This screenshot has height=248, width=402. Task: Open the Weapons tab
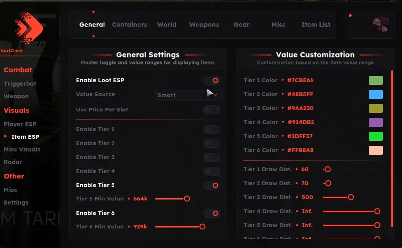[204, 25]
